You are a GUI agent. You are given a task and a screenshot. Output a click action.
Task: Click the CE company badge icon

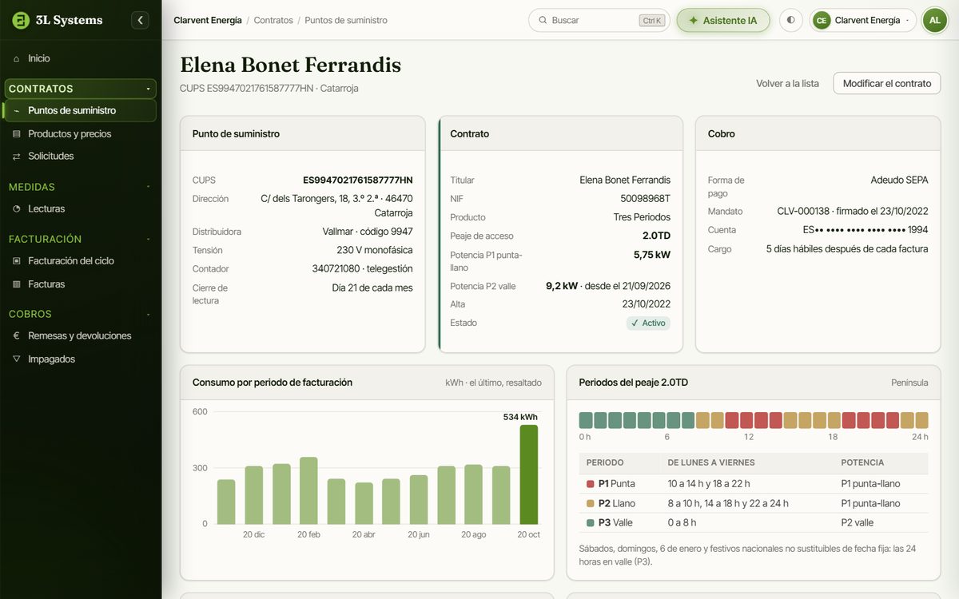click(822, 21)
